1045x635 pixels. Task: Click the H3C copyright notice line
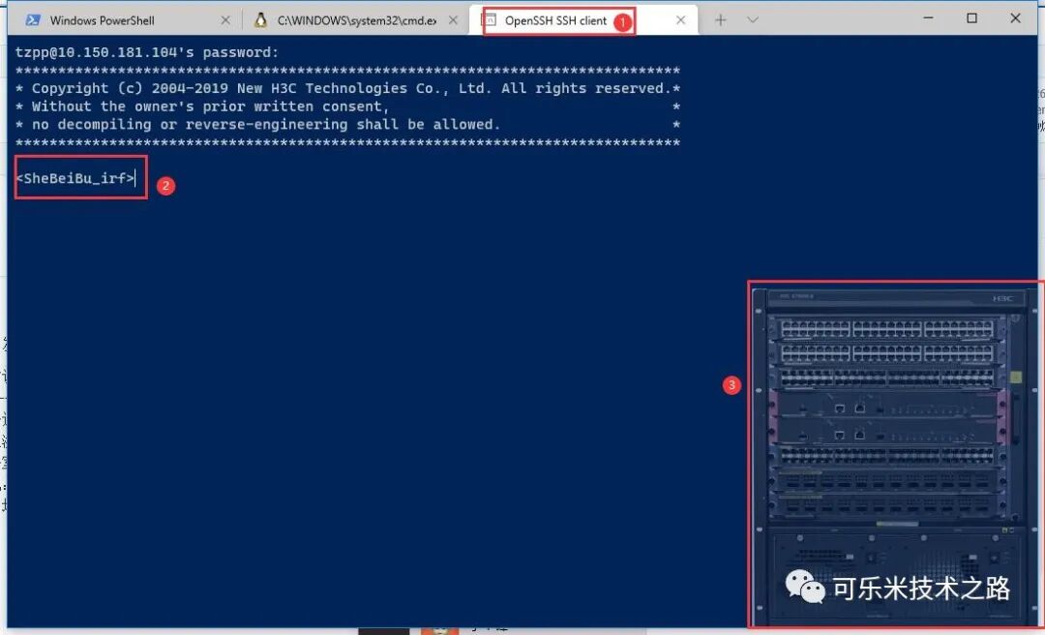347,88
